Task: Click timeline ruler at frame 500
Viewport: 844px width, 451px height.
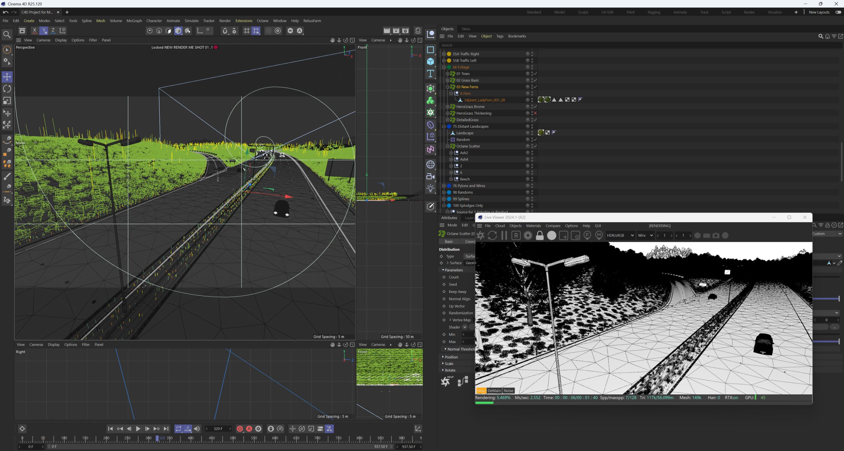Action: click(233, 439)
